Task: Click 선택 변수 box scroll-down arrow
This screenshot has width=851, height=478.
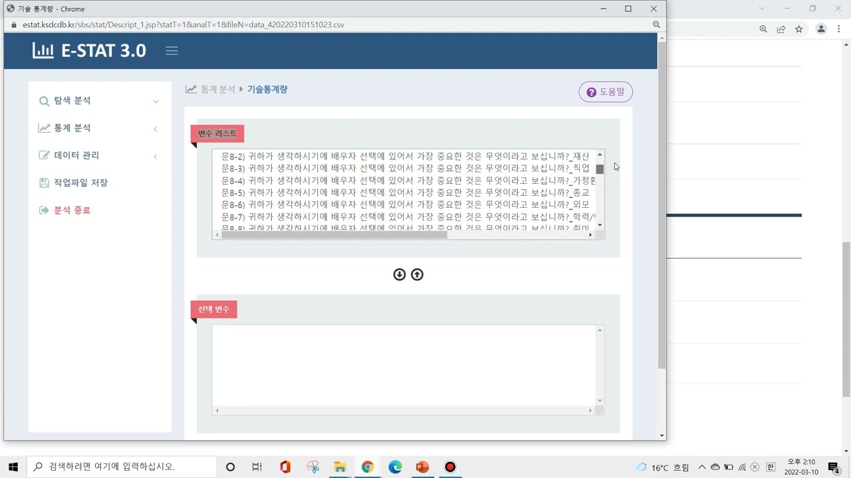Action: point(600,401)
